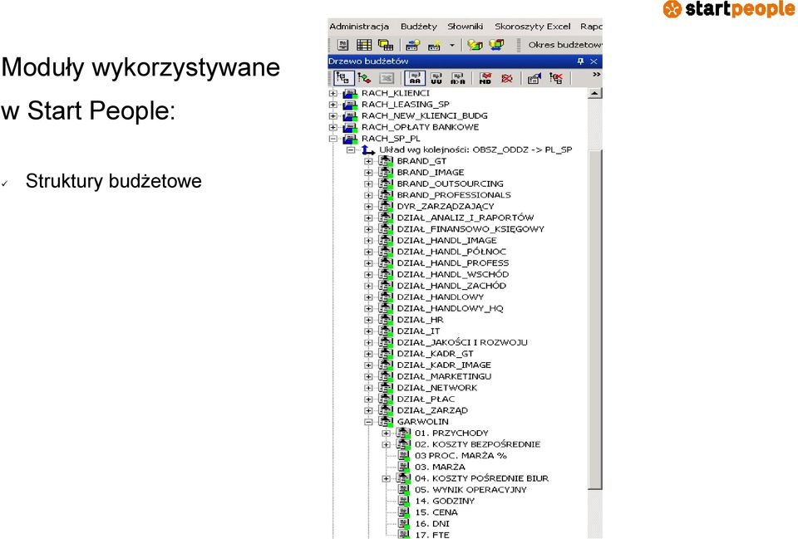Select the 03 PROC. MARŻA % row
Viewport: 798px width, 539px height.
coord(461,456)
